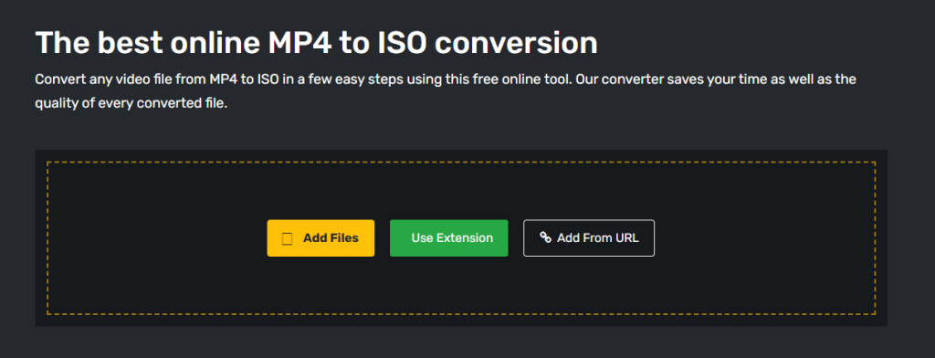This screenshot has width=935, height=358.
Task: Click the description text starting "Convert any video file"
Action: point(446,91)
